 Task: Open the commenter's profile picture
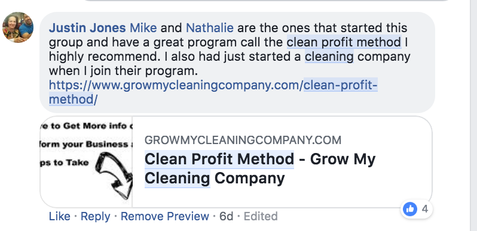tap(18, 27)
